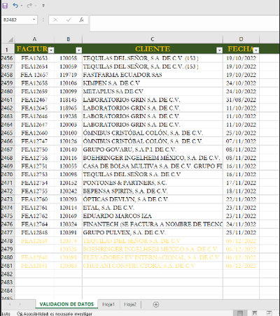Screen dimensions: 280x316
Task: Click the New Sheet plus icon
Action: pos(156,304)
